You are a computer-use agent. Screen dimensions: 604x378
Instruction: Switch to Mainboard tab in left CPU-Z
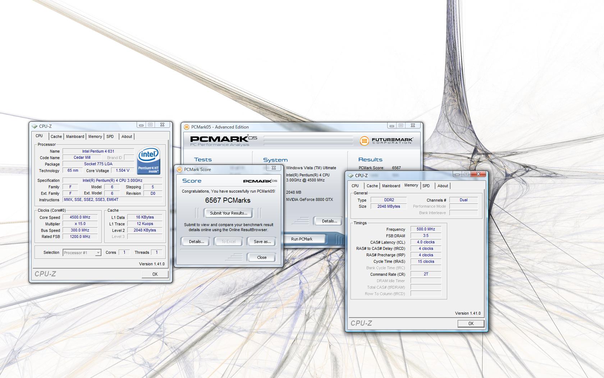click(x=75, y=137)
